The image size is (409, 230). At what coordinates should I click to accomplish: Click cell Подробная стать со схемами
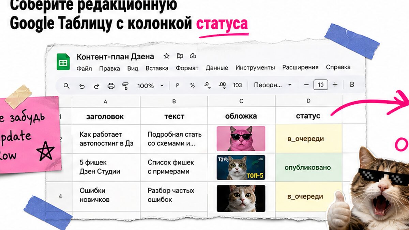(174, 139)
